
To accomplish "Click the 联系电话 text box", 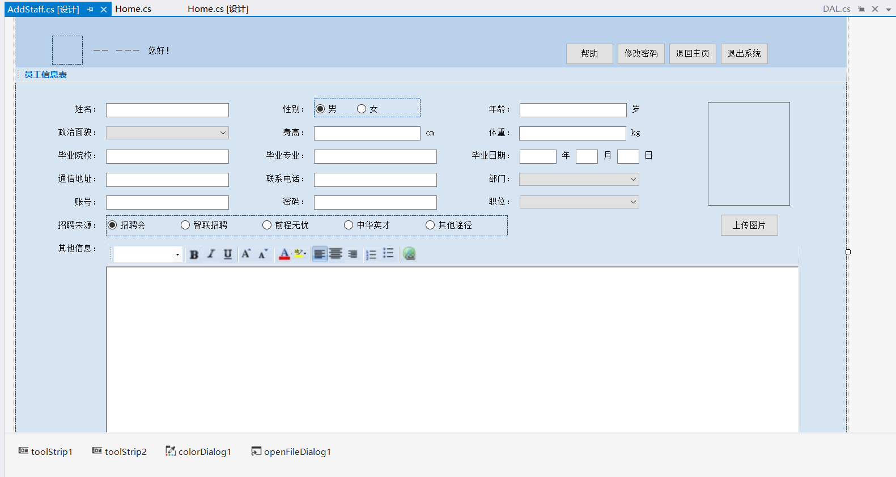I will click(375, 180).
